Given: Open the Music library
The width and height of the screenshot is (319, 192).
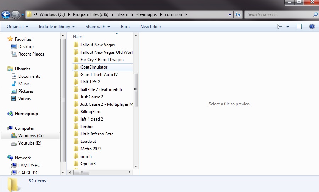Looking at the screenshot, I should coord(24,84).
